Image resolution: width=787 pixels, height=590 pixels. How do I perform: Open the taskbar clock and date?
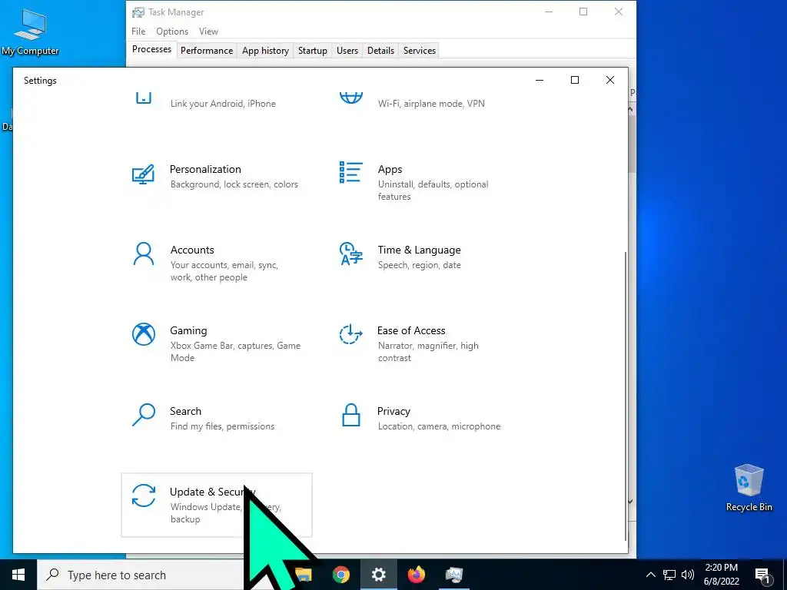(721, 575)
